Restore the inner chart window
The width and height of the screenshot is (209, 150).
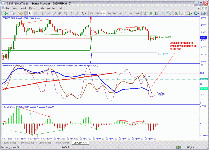point(203,8)
